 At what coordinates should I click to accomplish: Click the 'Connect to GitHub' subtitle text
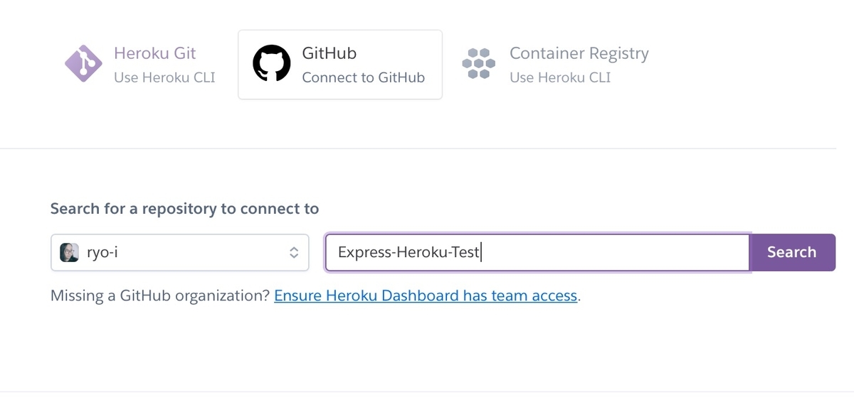click(363, 77)
